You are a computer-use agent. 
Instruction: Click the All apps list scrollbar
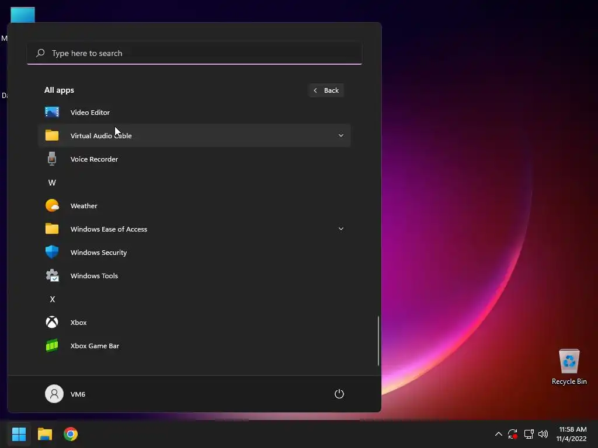pos(378,340)
